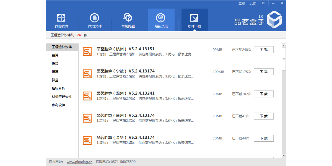
Task: Download 品茗胜算（温州）V5.2.4.13241
Action: 264,94
